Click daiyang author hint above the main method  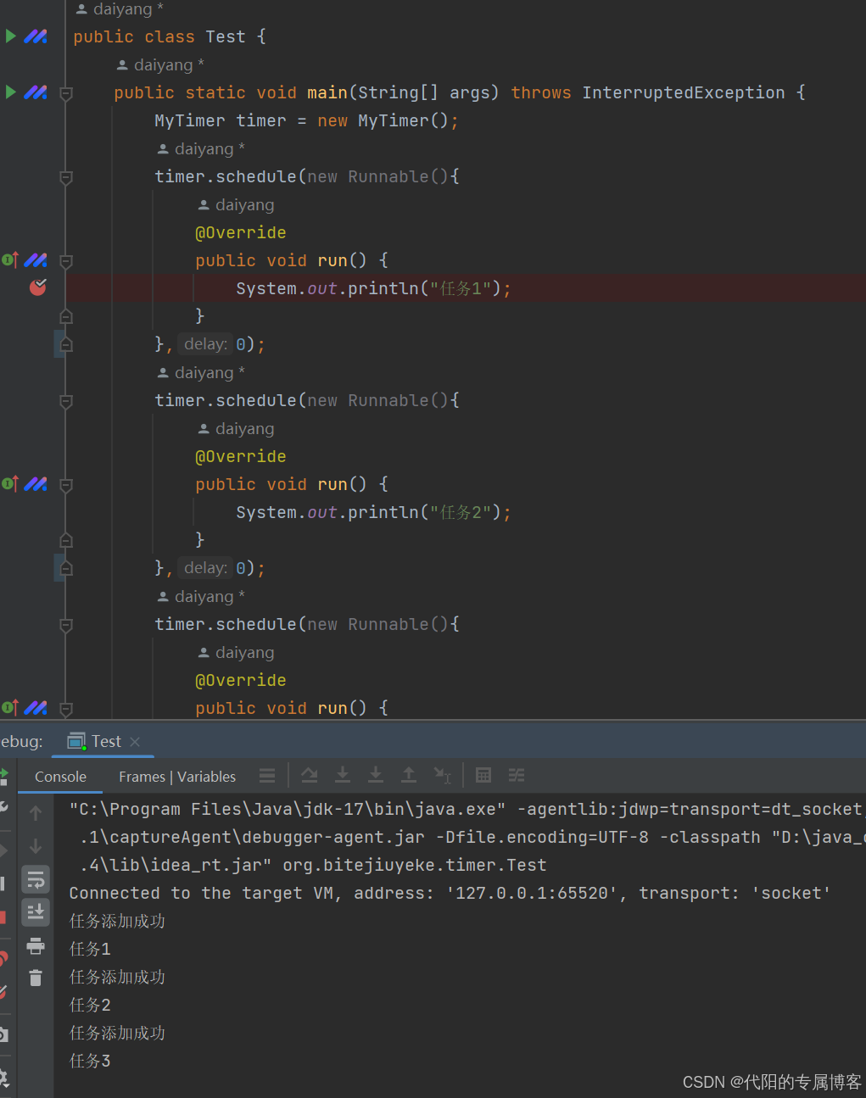(x=160, y=65)
